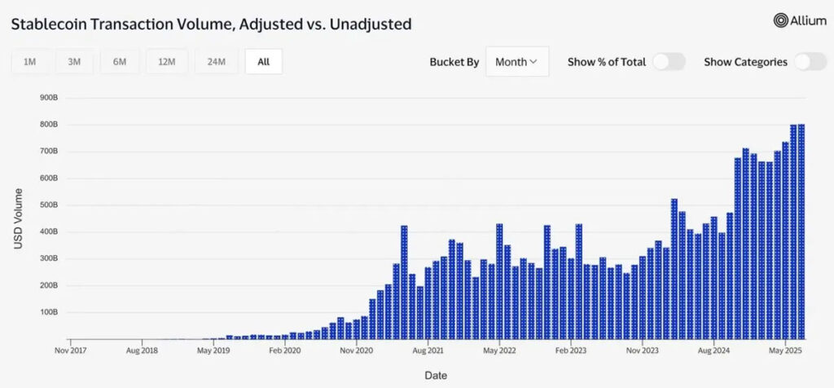Pick the 24M time range

coord(217,62)
